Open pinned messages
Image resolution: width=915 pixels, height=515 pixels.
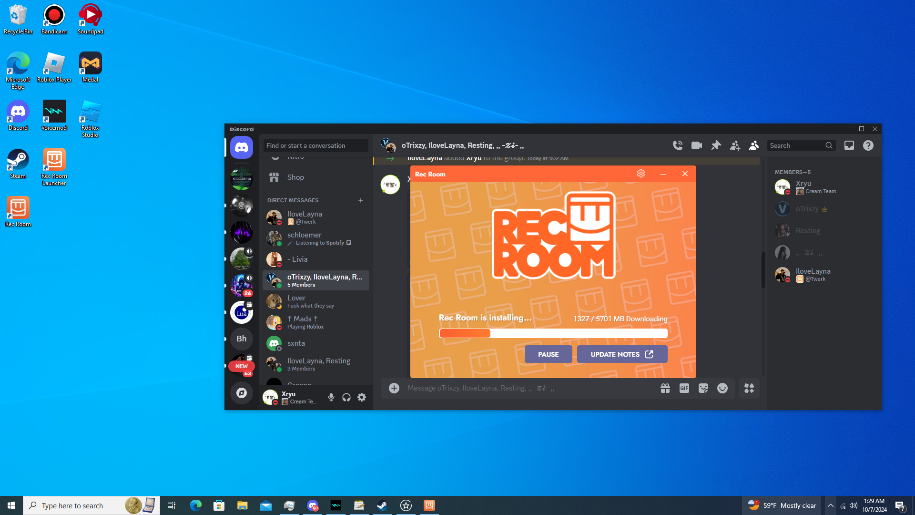point(716,145)
